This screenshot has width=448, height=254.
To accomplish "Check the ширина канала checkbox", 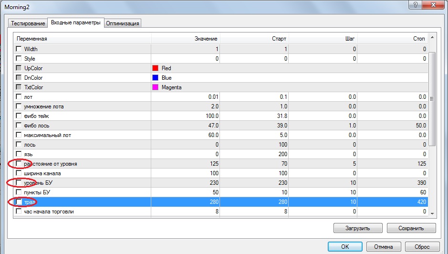I will 19,173.
